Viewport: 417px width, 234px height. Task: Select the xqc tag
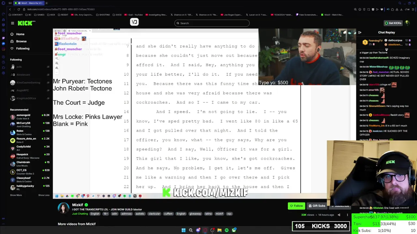(229, 214)
